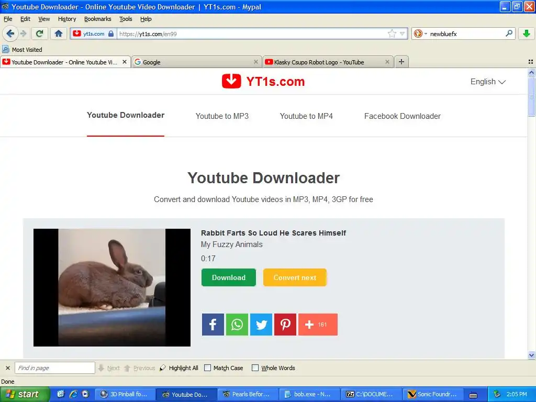Bookmark this page with the star icon

pos(392,33)
